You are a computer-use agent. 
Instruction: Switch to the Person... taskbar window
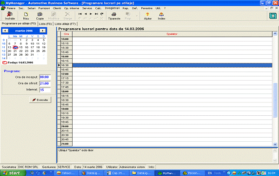[193, 173]
